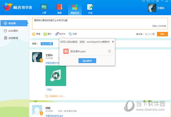This screenshot has height=117, width=171.
Task: Delete the 荷花课件.pptx attachment
Action: 109,51
